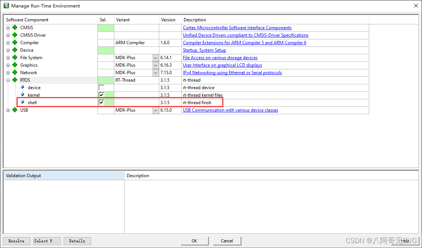Image resolution: width=422 pixels, height=248 pixels.
Task: Click the Resolve button
Action: [x=16, y=241]
